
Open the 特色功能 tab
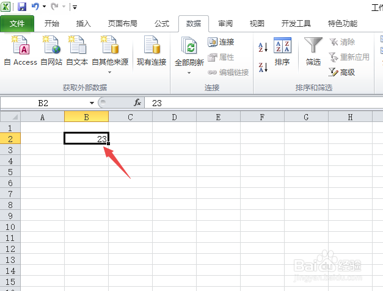tap(343, 24)
